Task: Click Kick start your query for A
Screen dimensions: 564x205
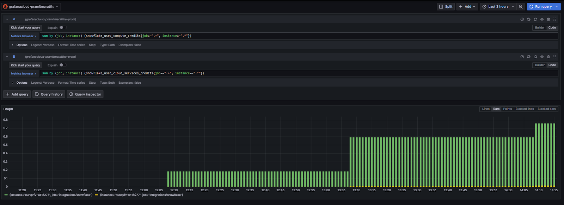Action: (x=25, y=27)
